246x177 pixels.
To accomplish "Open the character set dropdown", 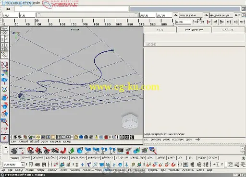I will tap(221, 15).
